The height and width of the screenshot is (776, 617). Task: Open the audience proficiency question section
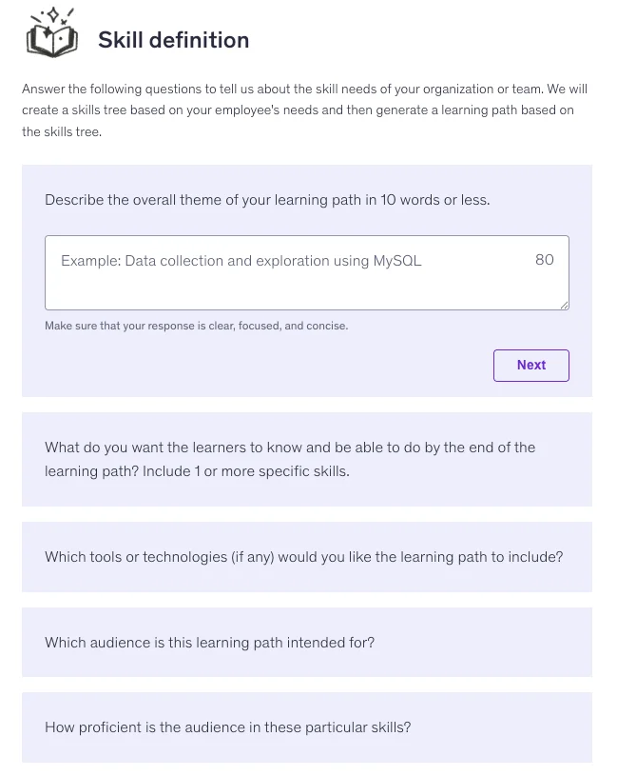(306, 726)
